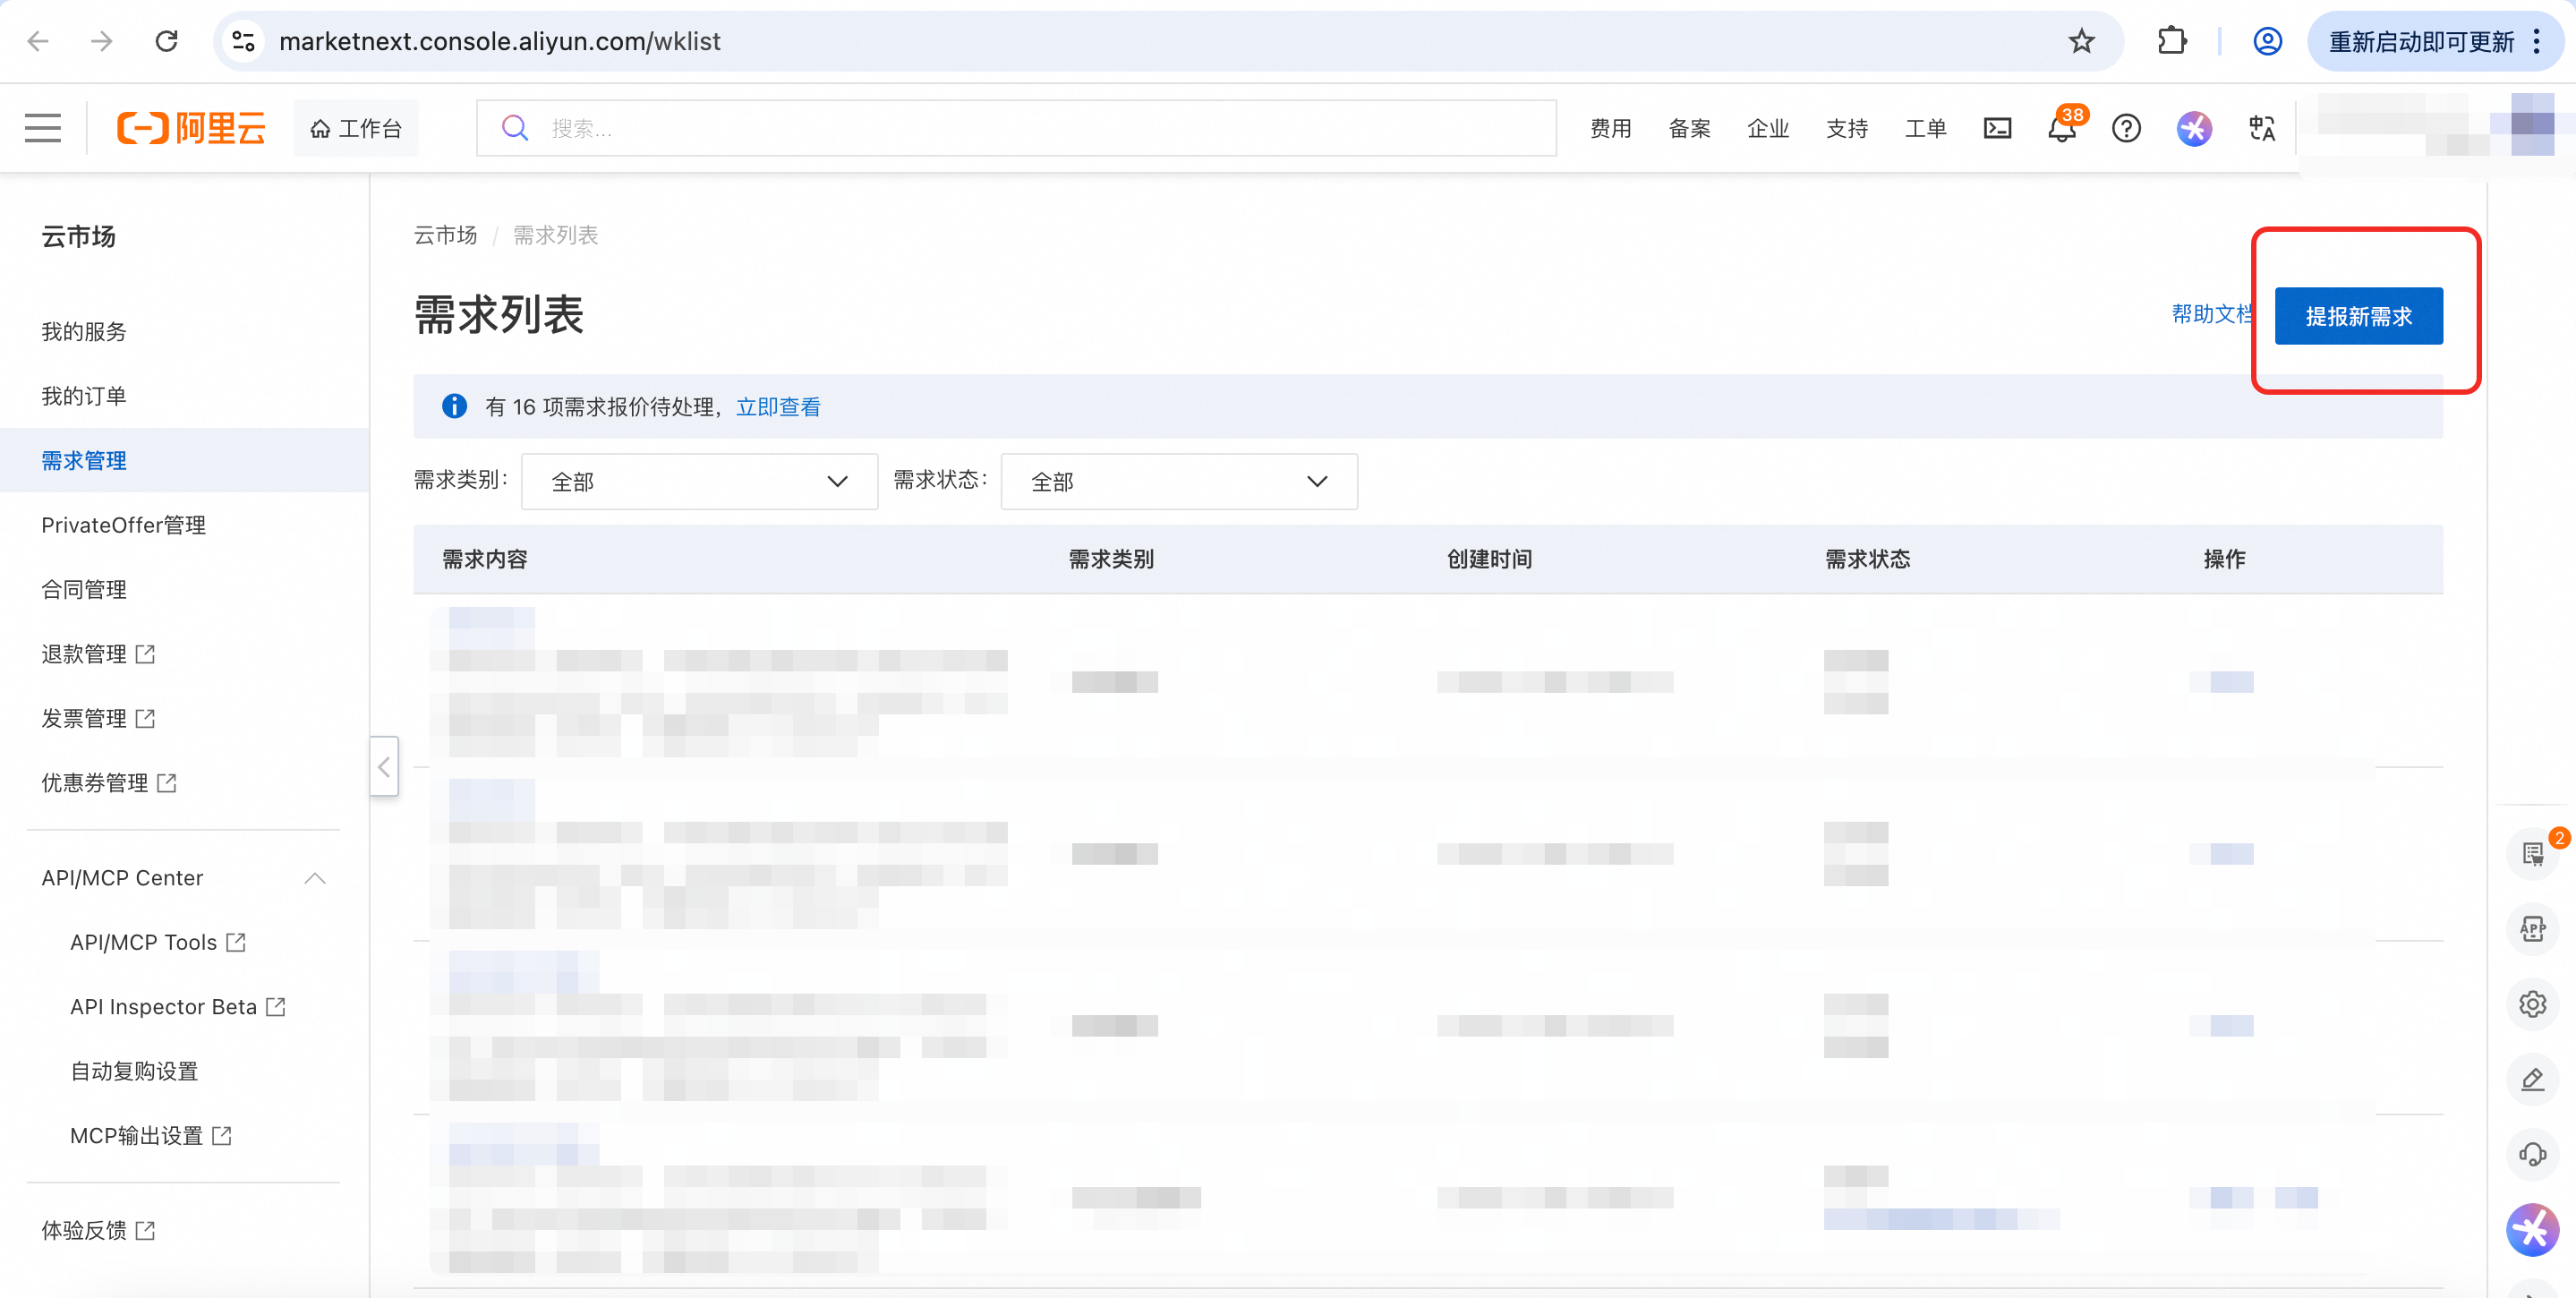Open 合同管理 menu item

[84, 590]
